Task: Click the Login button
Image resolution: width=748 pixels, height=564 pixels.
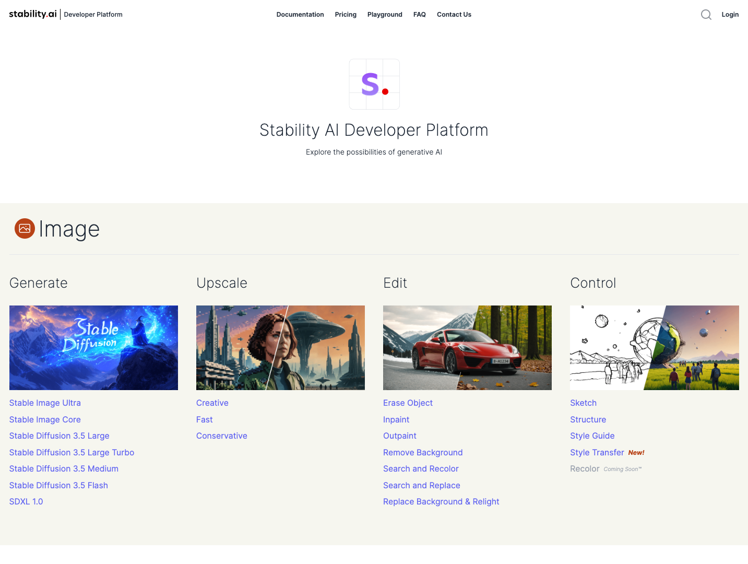Action: (x=730, y=15)
